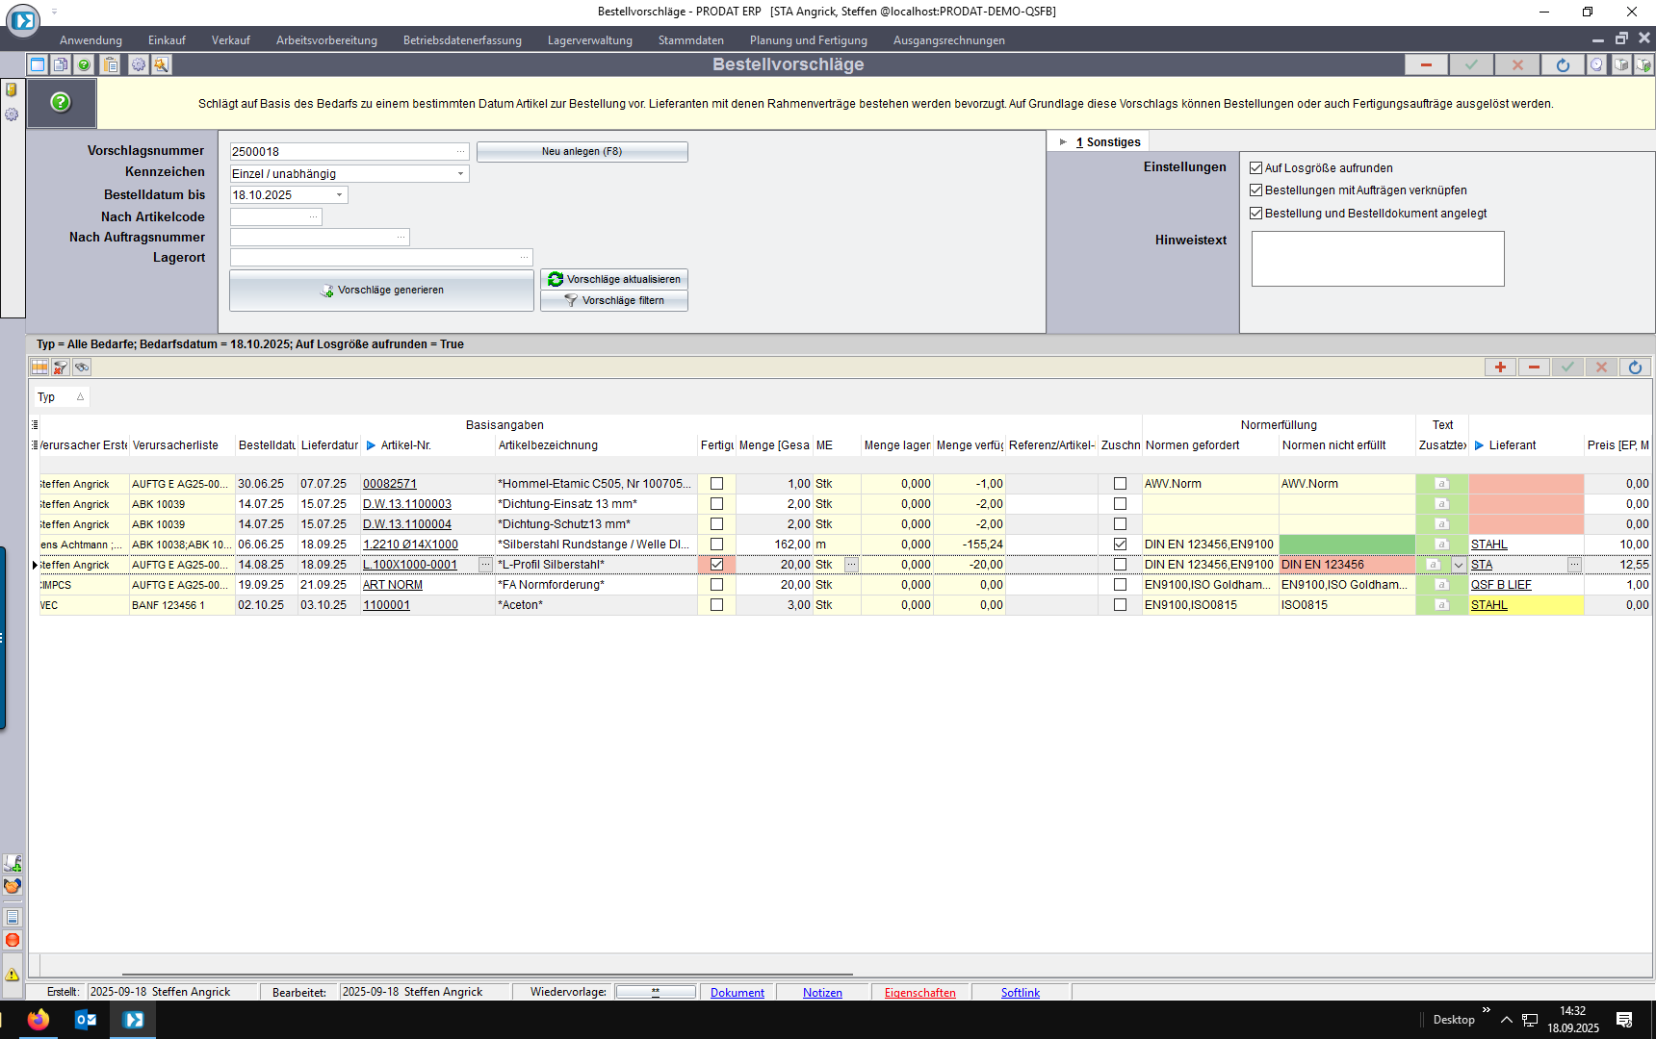Screen dimensions: 1656x1039
Task: Toggle 'Auf Losgröße aufrunden' checkbox
Action: [1255, 167]
